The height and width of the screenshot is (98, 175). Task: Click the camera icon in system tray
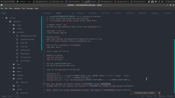click(x=153, y=2)
